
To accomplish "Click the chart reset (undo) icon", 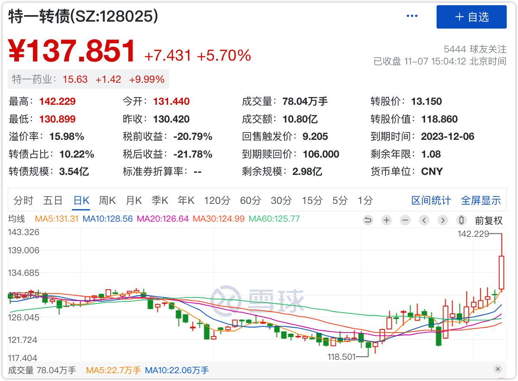I will pos(368,220).
